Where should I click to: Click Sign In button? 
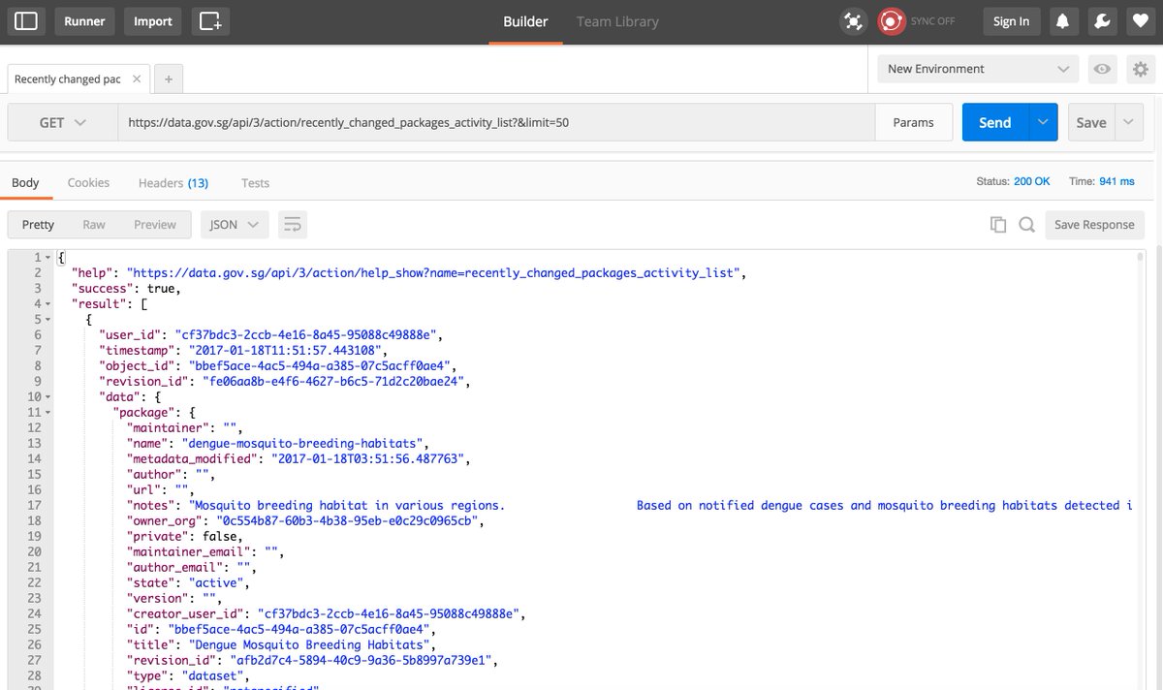[x=1012, y=21]
